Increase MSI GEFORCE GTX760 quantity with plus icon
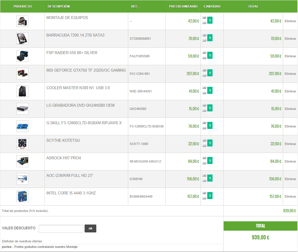The width and height of the screenshot is (298, 252). tap(204, 70)
